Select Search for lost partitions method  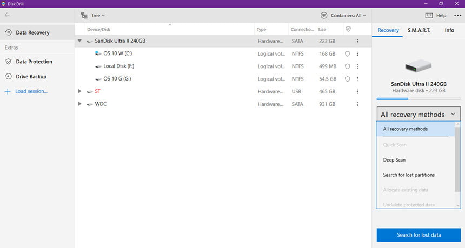point(415,175)
